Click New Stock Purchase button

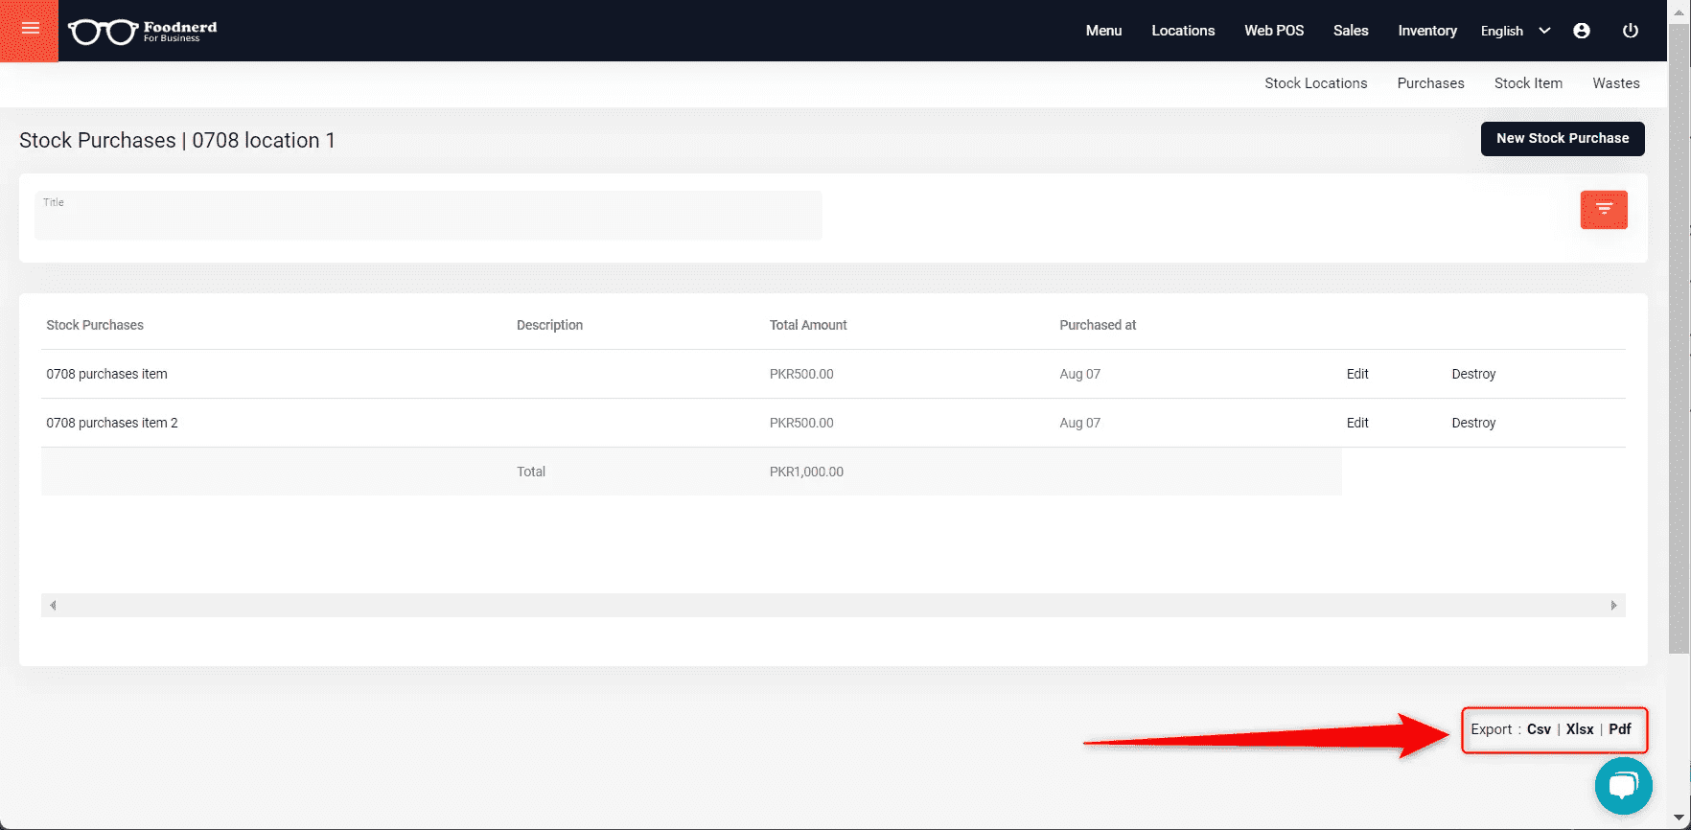[1563, 138]
